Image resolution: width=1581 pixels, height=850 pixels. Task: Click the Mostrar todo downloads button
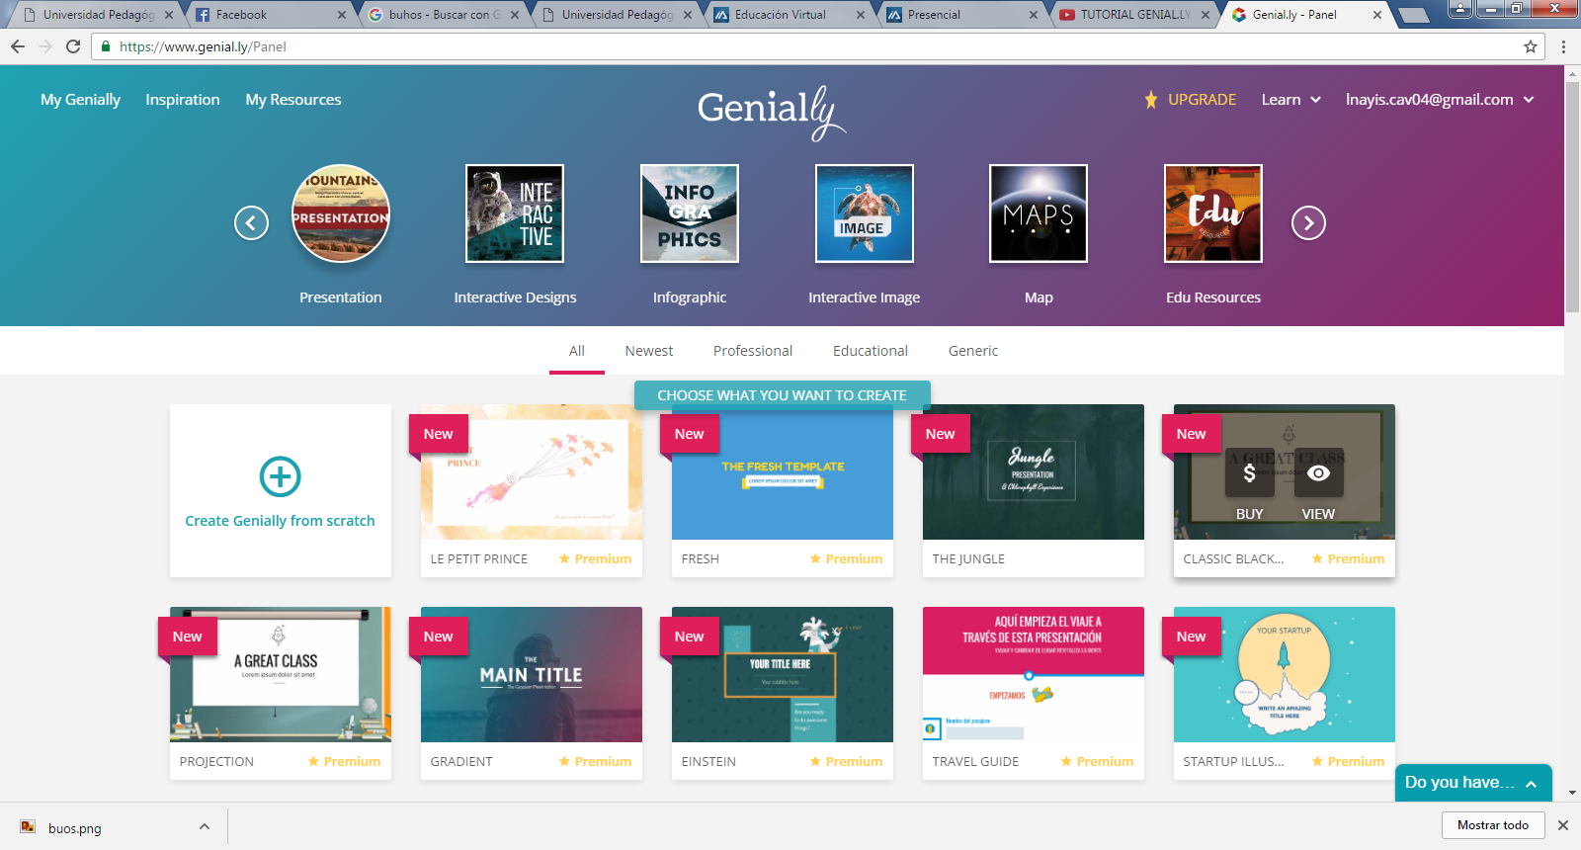[1493, 825]
